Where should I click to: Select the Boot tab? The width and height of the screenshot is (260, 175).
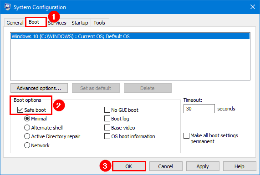point(36,22)
